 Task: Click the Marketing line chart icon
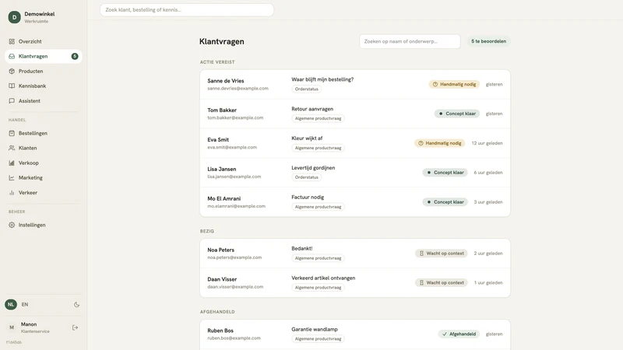tap(12, 178)
